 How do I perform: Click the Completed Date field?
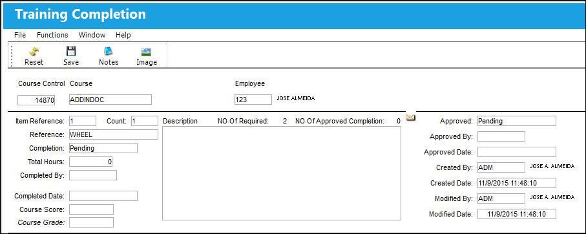[x=103, y=196]
